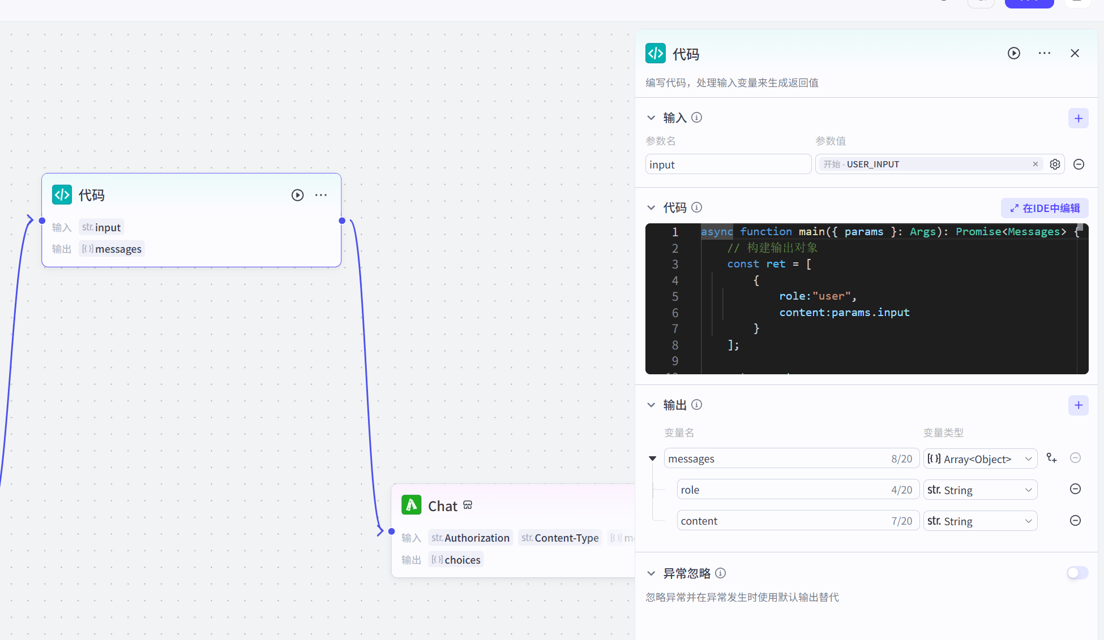Click the plugin badge beside Chat title
Screen dimensions: 1104x640
click(x=468, y=505)
